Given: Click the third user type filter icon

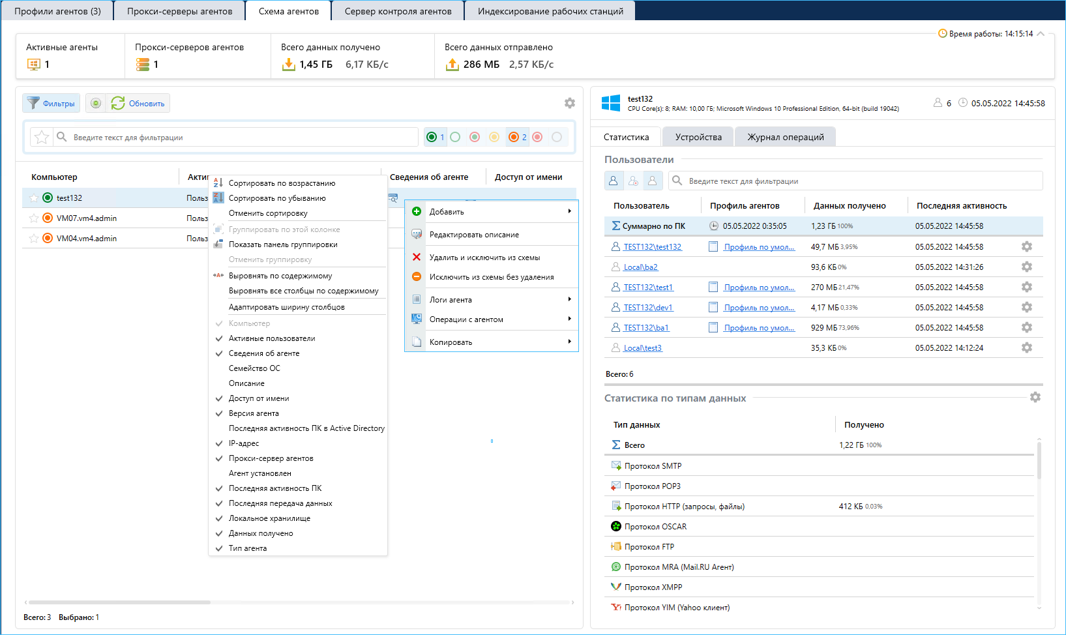Looking at the screenshot, I should (652, 181).
